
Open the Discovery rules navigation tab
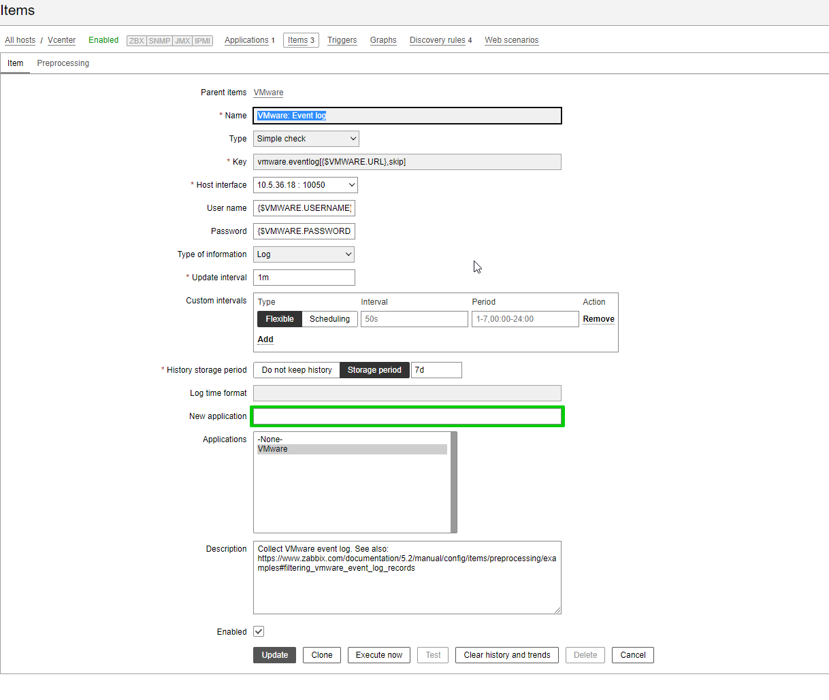coord(438,40)
